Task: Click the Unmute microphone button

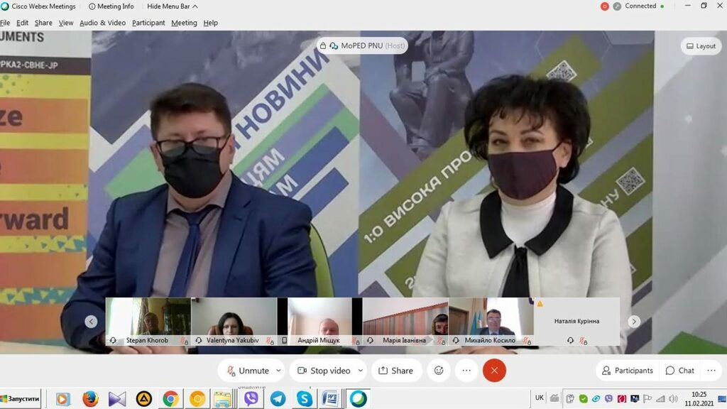Action: click(247, 371)
